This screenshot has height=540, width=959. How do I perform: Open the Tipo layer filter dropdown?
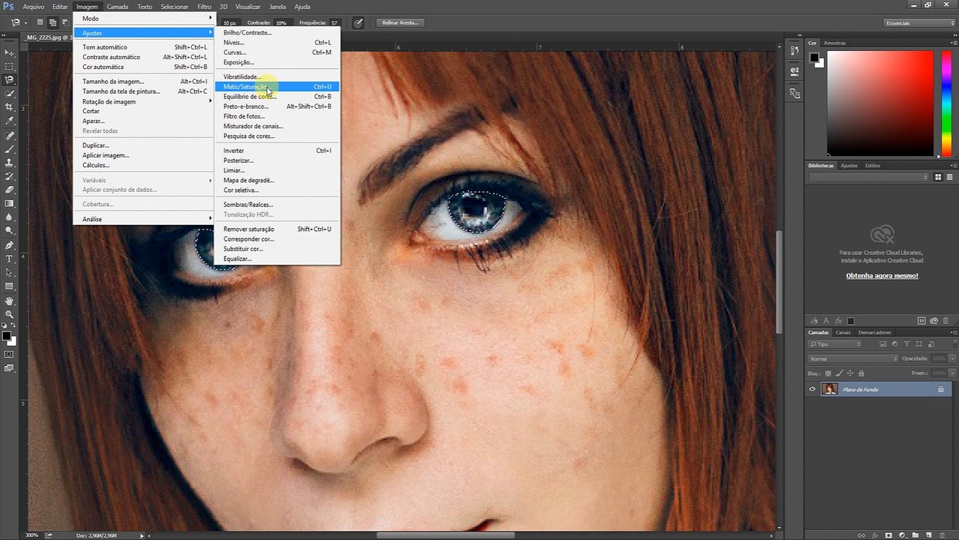tap(835, 344)
